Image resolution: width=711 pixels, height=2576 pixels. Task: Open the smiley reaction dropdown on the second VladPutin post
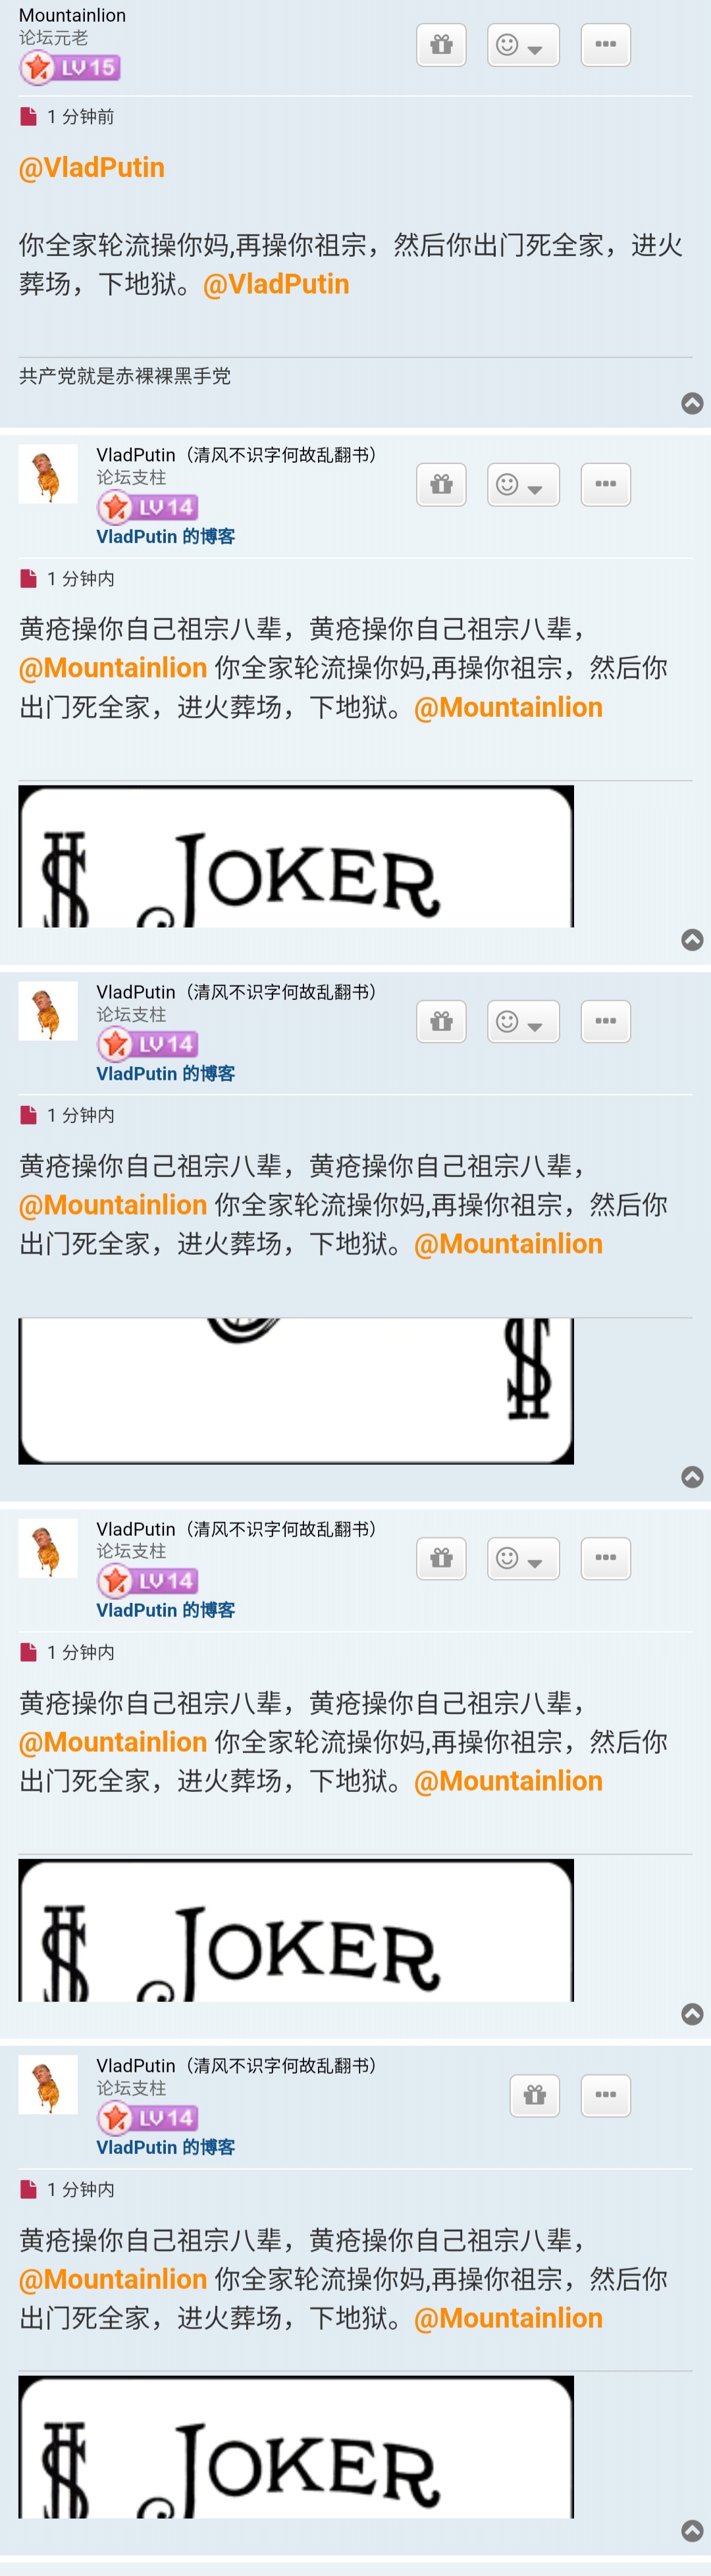523,1022
